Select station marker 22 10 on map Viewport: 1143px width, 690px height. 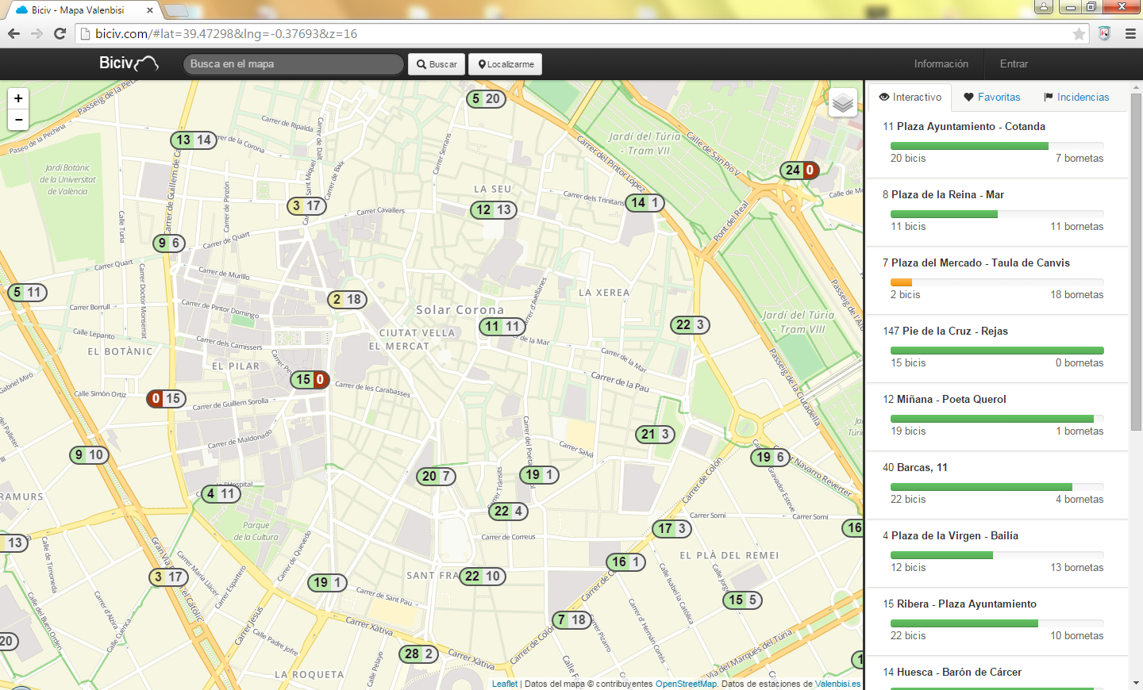coord(483,577)
